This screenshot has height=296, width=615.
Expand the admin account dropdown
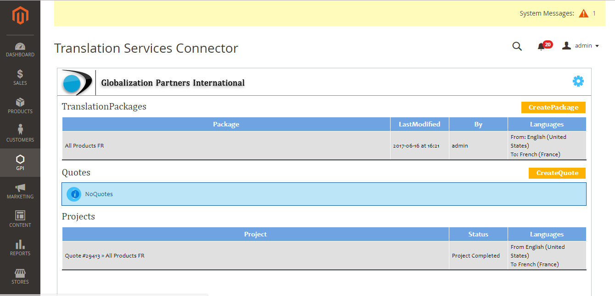(x=581, y=46)
